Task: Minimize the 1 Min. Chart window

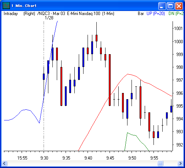Action: (162, 6)
